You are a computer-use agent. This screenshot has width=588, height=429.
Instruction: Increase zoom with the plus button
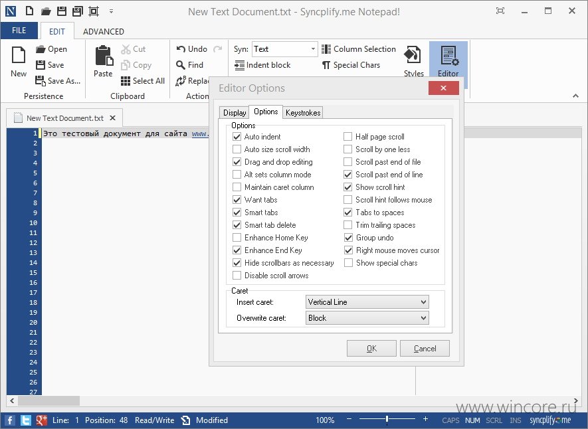(425, 419)
